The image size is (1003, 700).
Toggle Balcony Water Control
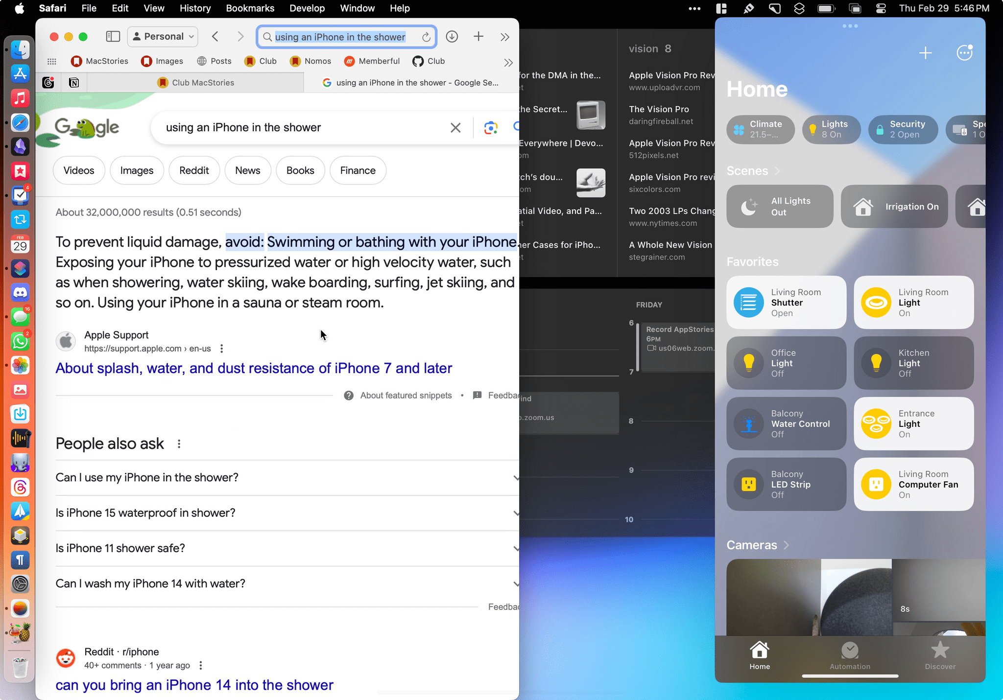pyautogui.click(x=786, y=424)
